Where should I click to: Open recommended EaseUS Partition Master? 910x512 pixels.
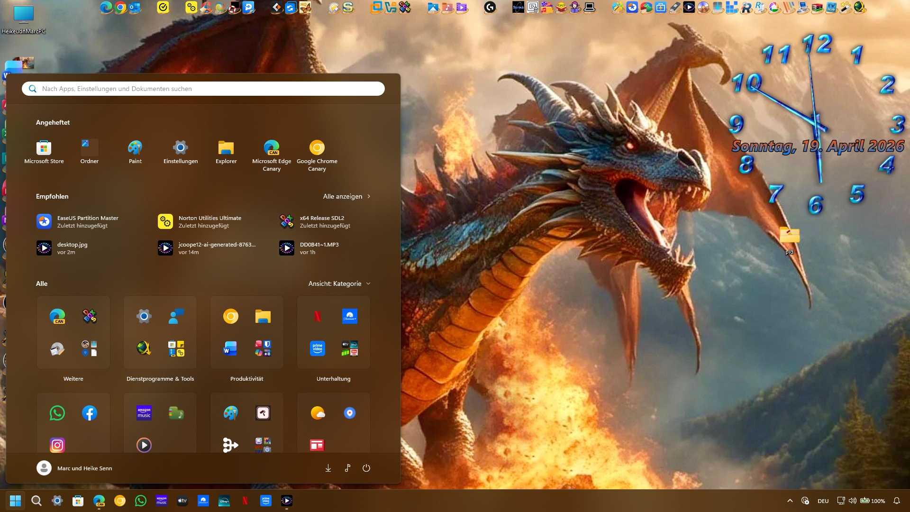click(x=78, y=221)
